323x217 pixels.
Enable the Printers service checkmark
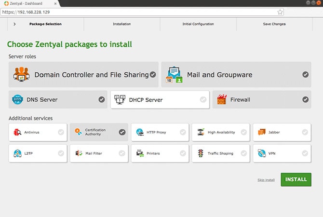183,153
